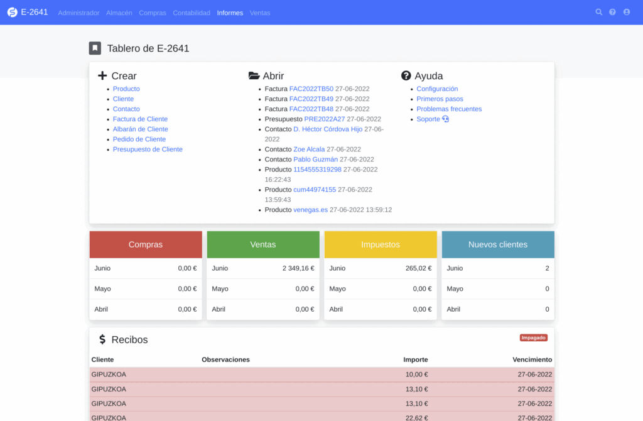Open the Primeros pasos help link

pos(440,99)
